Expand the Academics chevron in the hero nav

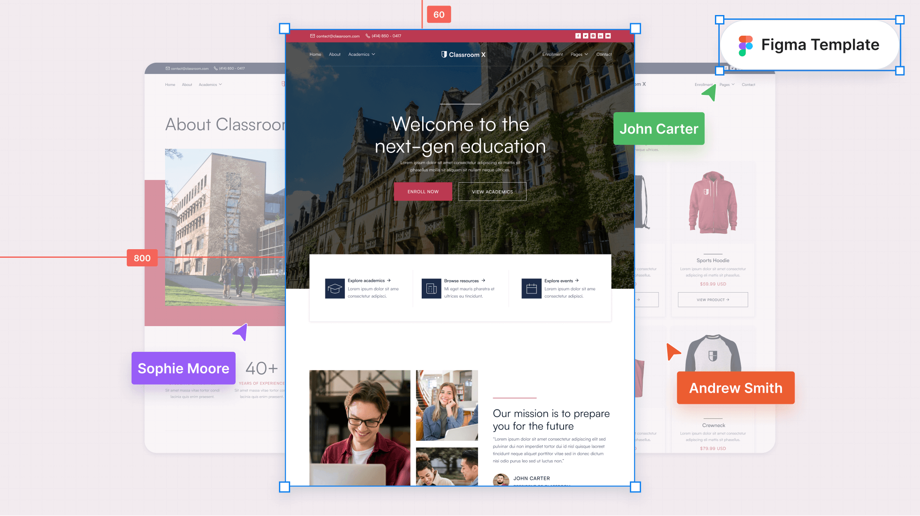click(374, 55)
